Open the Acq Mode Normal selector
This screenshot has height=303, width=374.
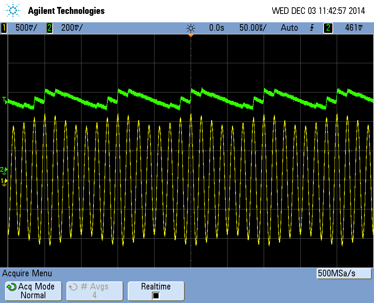point(33,291)
